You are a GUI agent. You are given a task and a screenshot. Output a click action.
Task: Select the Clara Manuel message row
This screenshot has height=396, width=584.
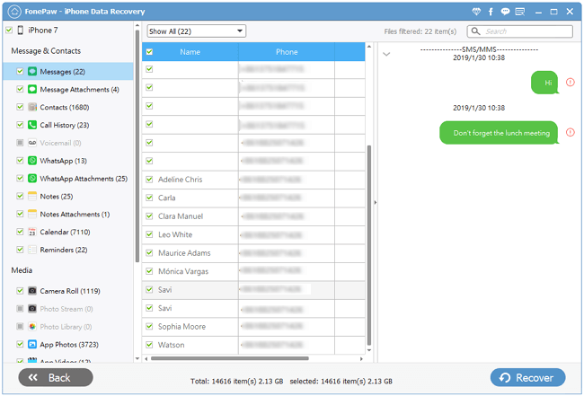[253, 216]
